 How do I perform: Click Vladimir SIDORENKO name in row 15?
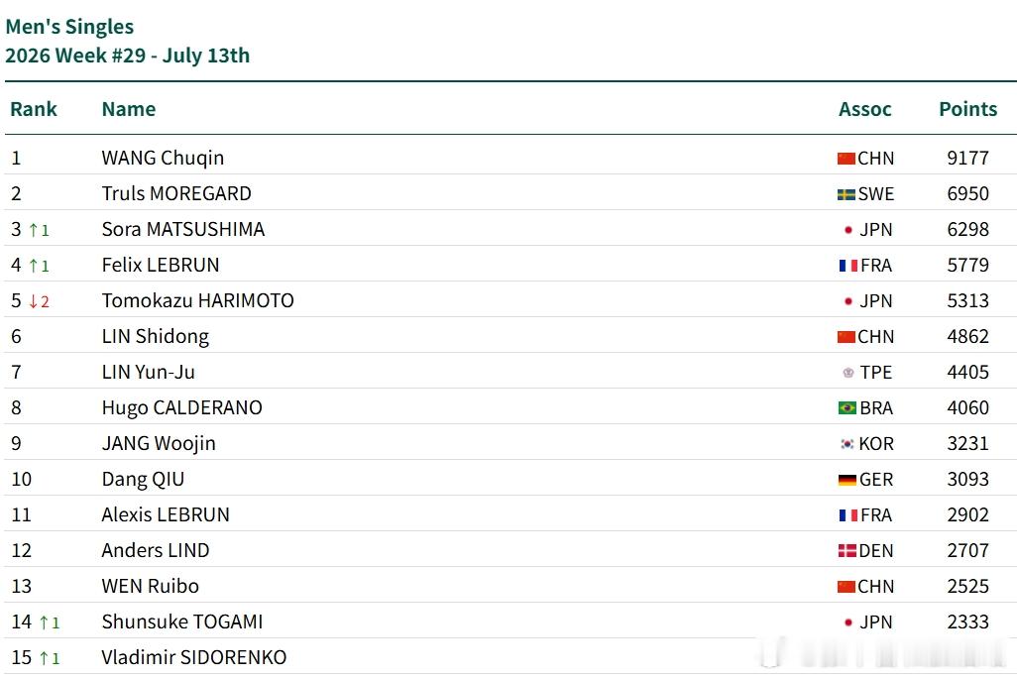click(x=194, y=657)
